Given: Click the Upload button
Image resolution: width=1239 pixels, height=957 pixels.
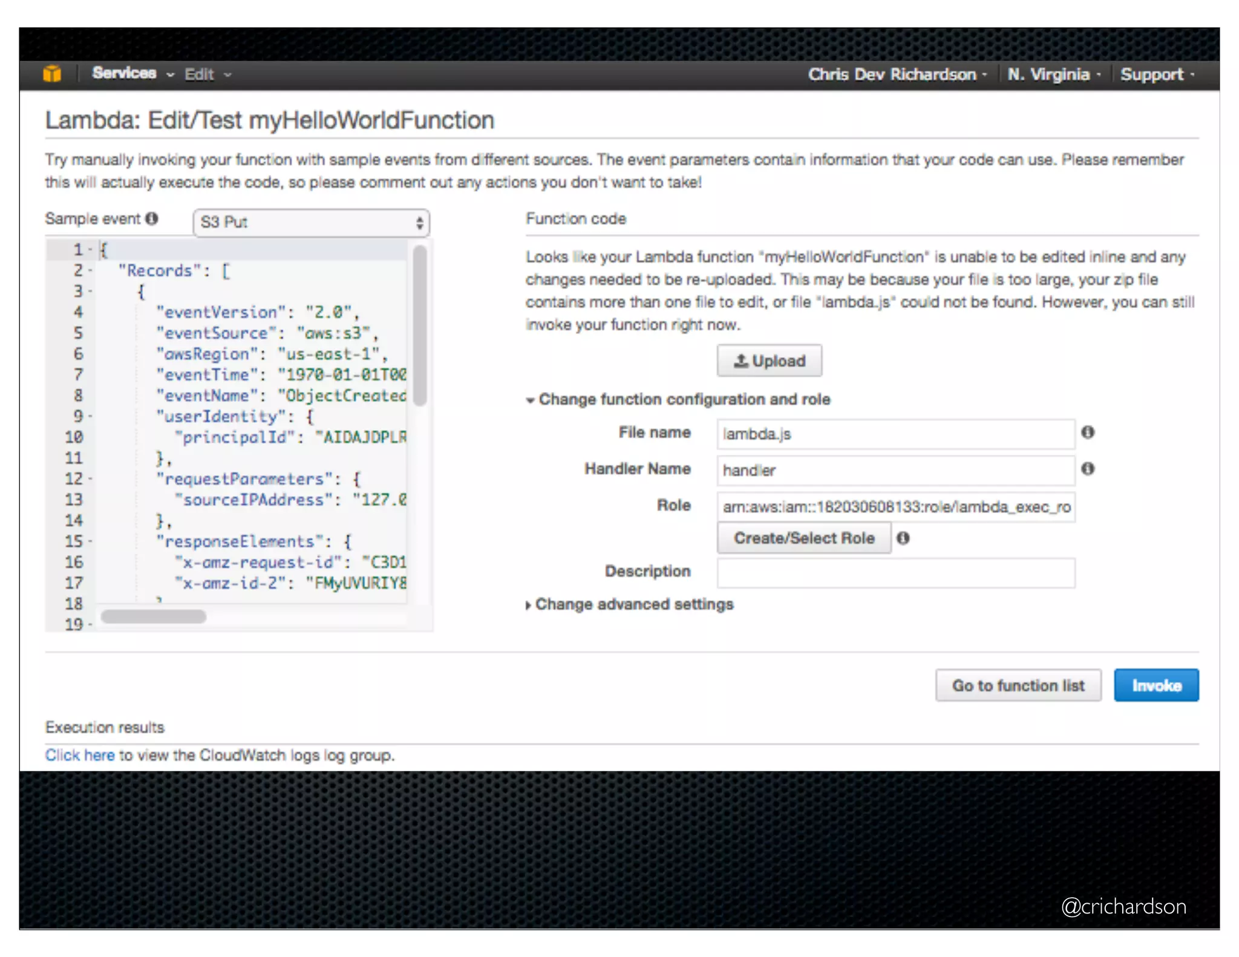Looking at the screenshot, I should pos(769,361).
